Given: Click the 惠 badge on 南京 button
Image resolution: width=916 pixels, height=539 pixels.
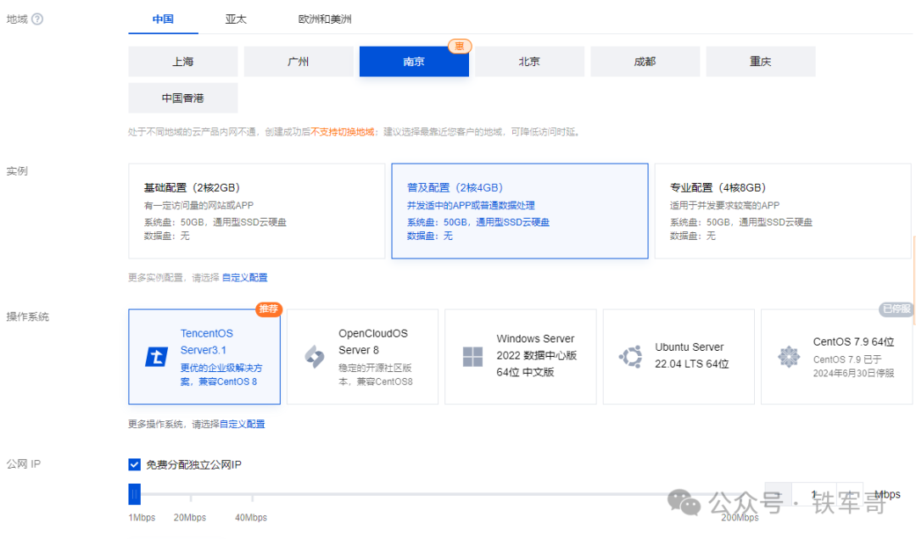Looking at the screenshot, I should pyautogui.click(x=460, y=46).
